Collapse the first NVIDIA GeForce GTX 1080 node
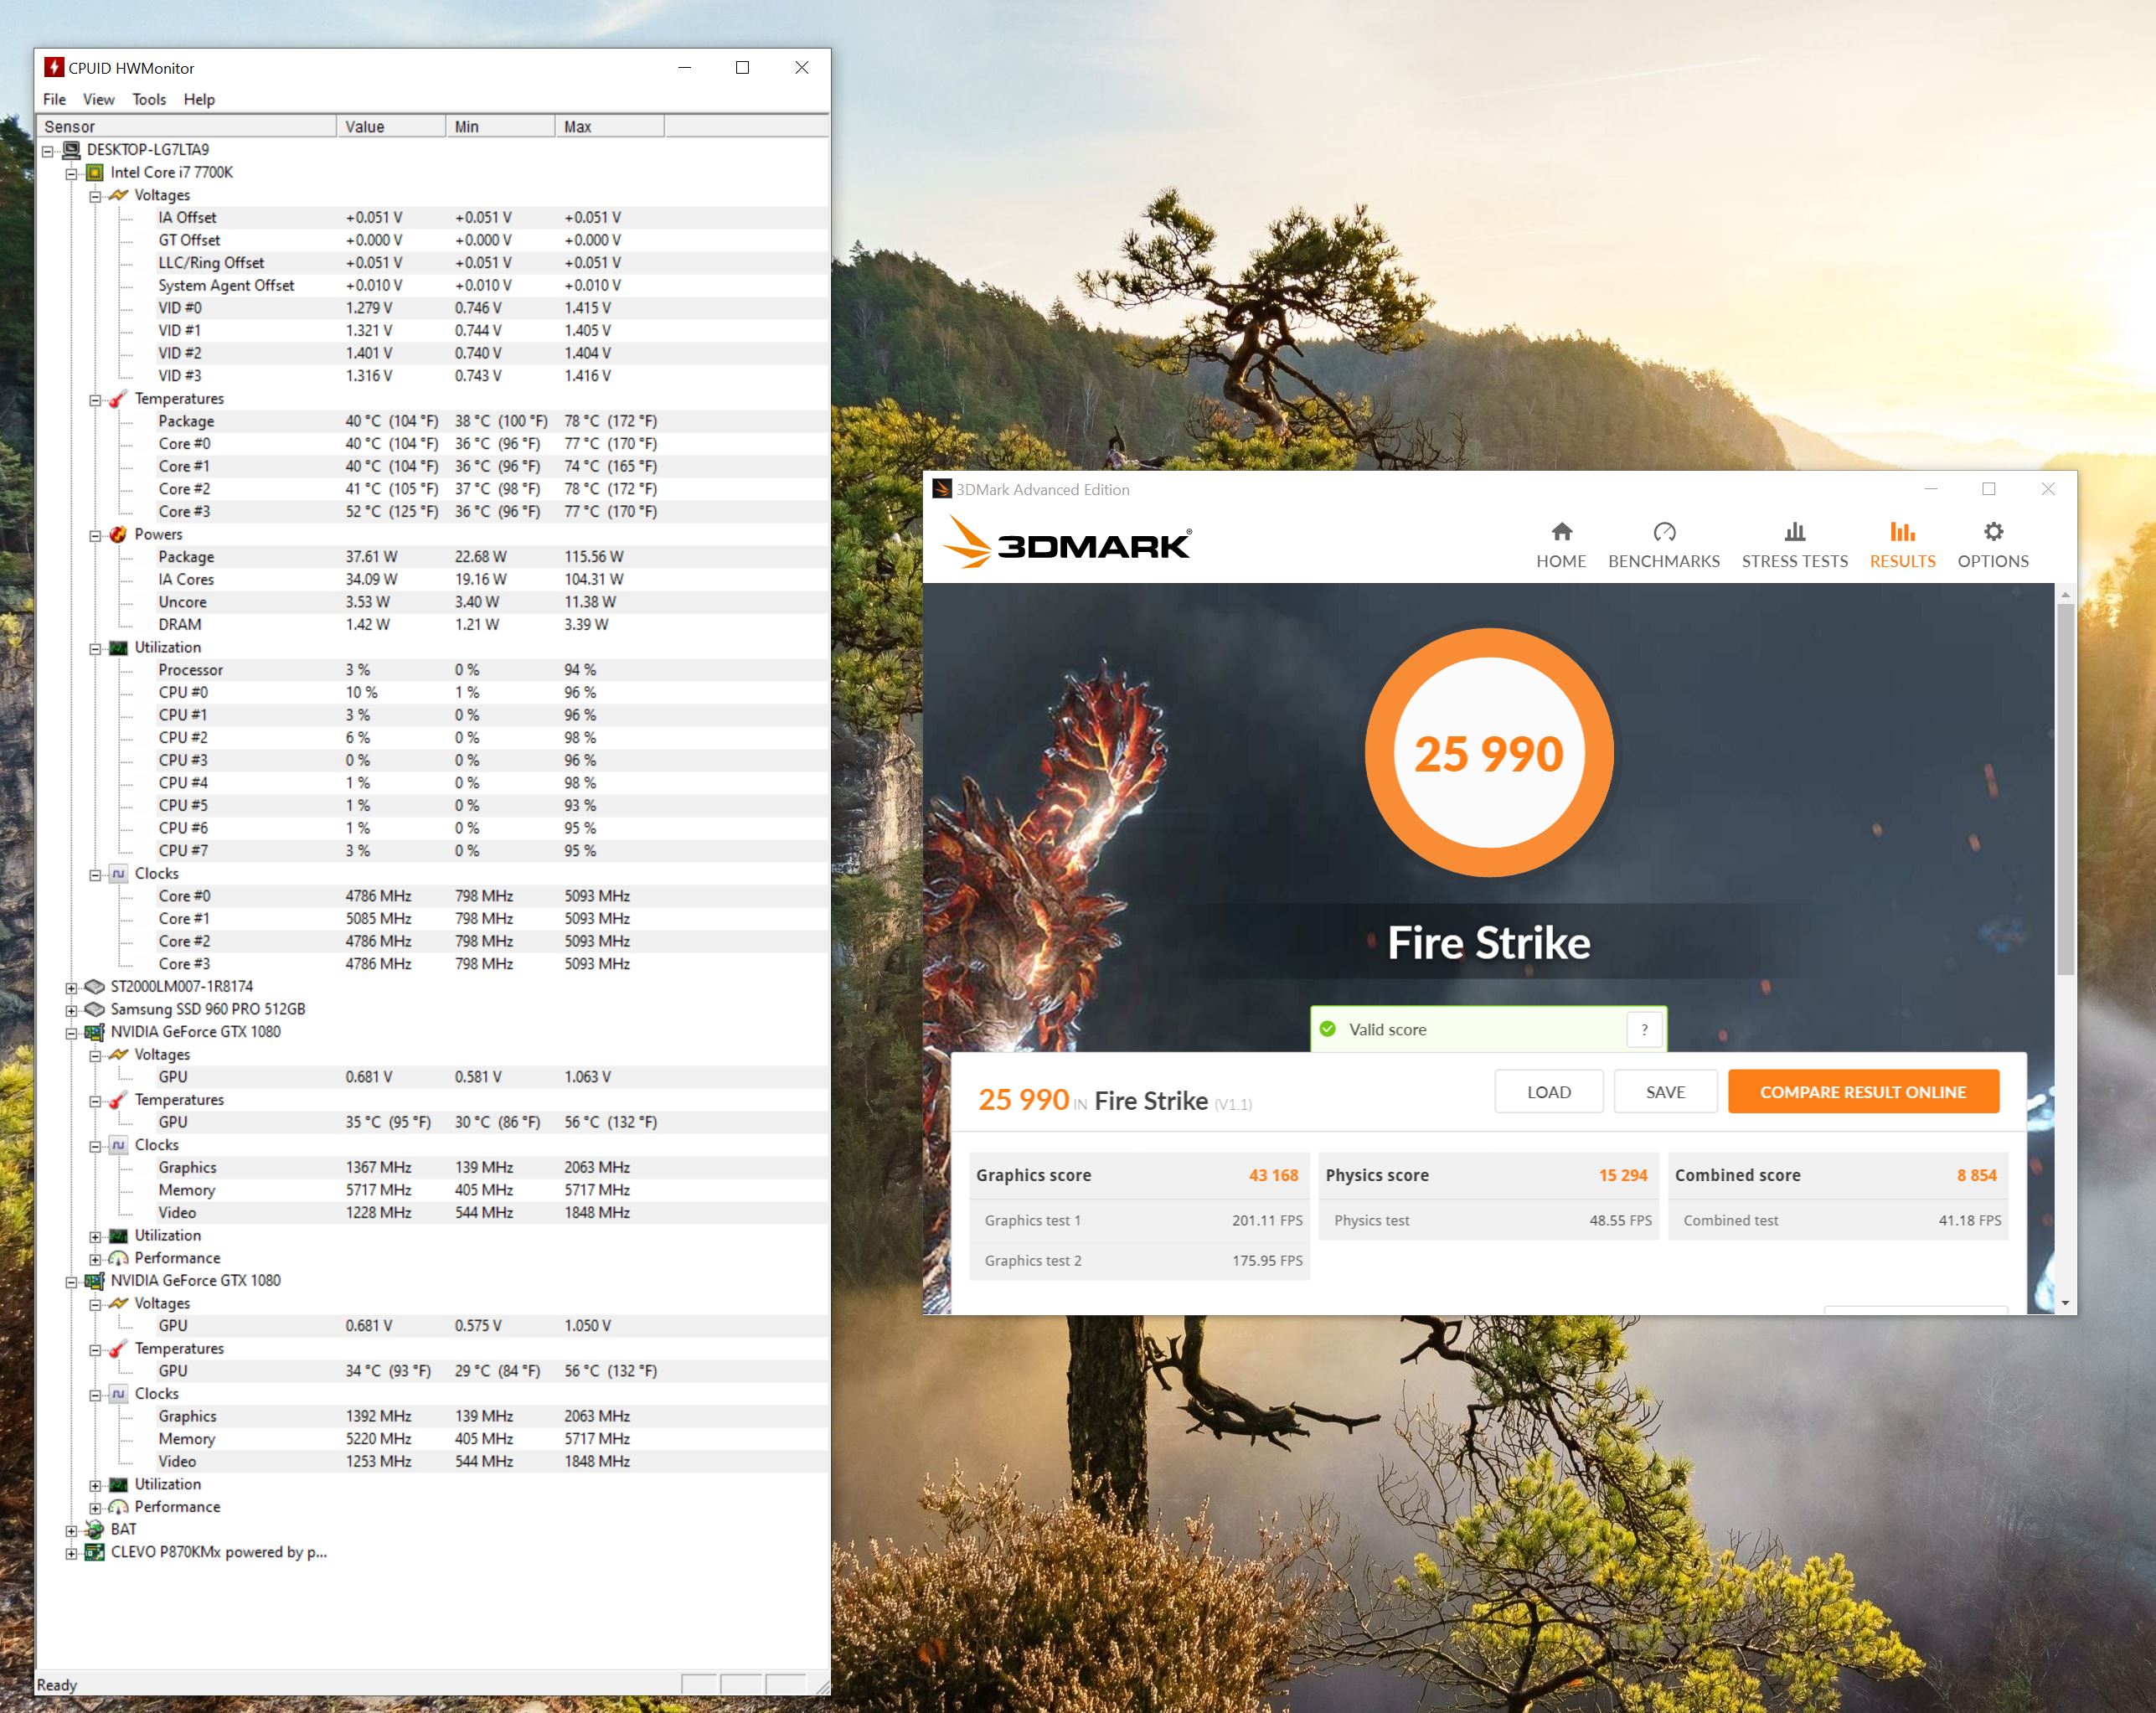Viewport: 2156px width, 1713px height. (x=71, y=1033)
